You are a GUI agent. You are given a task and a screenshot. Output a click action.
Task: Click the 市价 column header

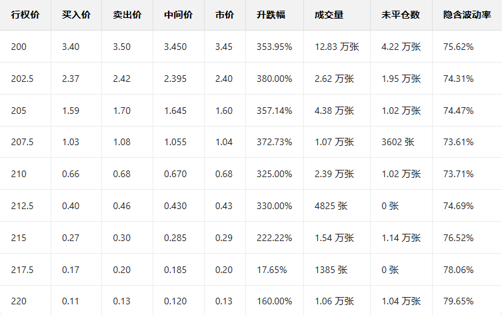[x=225, y=15]
